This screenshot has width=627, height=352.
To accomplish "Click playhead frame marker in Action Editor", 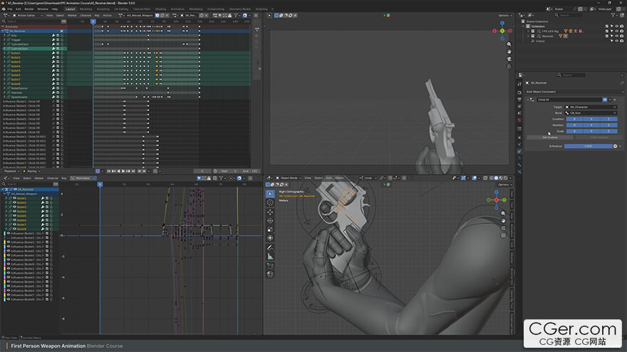I will point(93,21).
